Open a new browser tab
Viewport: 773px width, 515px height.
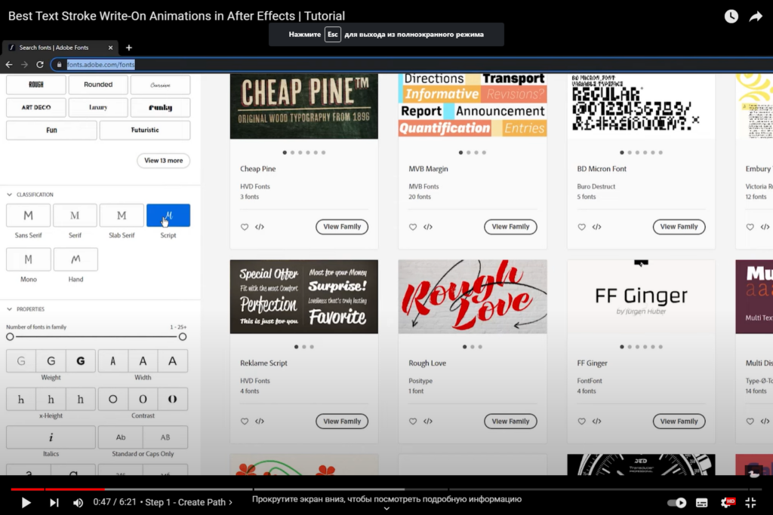[128, 48]
